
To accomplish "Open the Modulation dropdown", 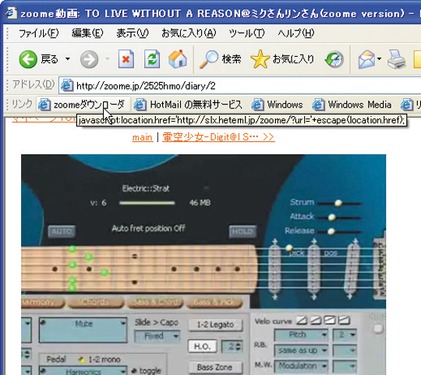I will click(x=301, y=366).
